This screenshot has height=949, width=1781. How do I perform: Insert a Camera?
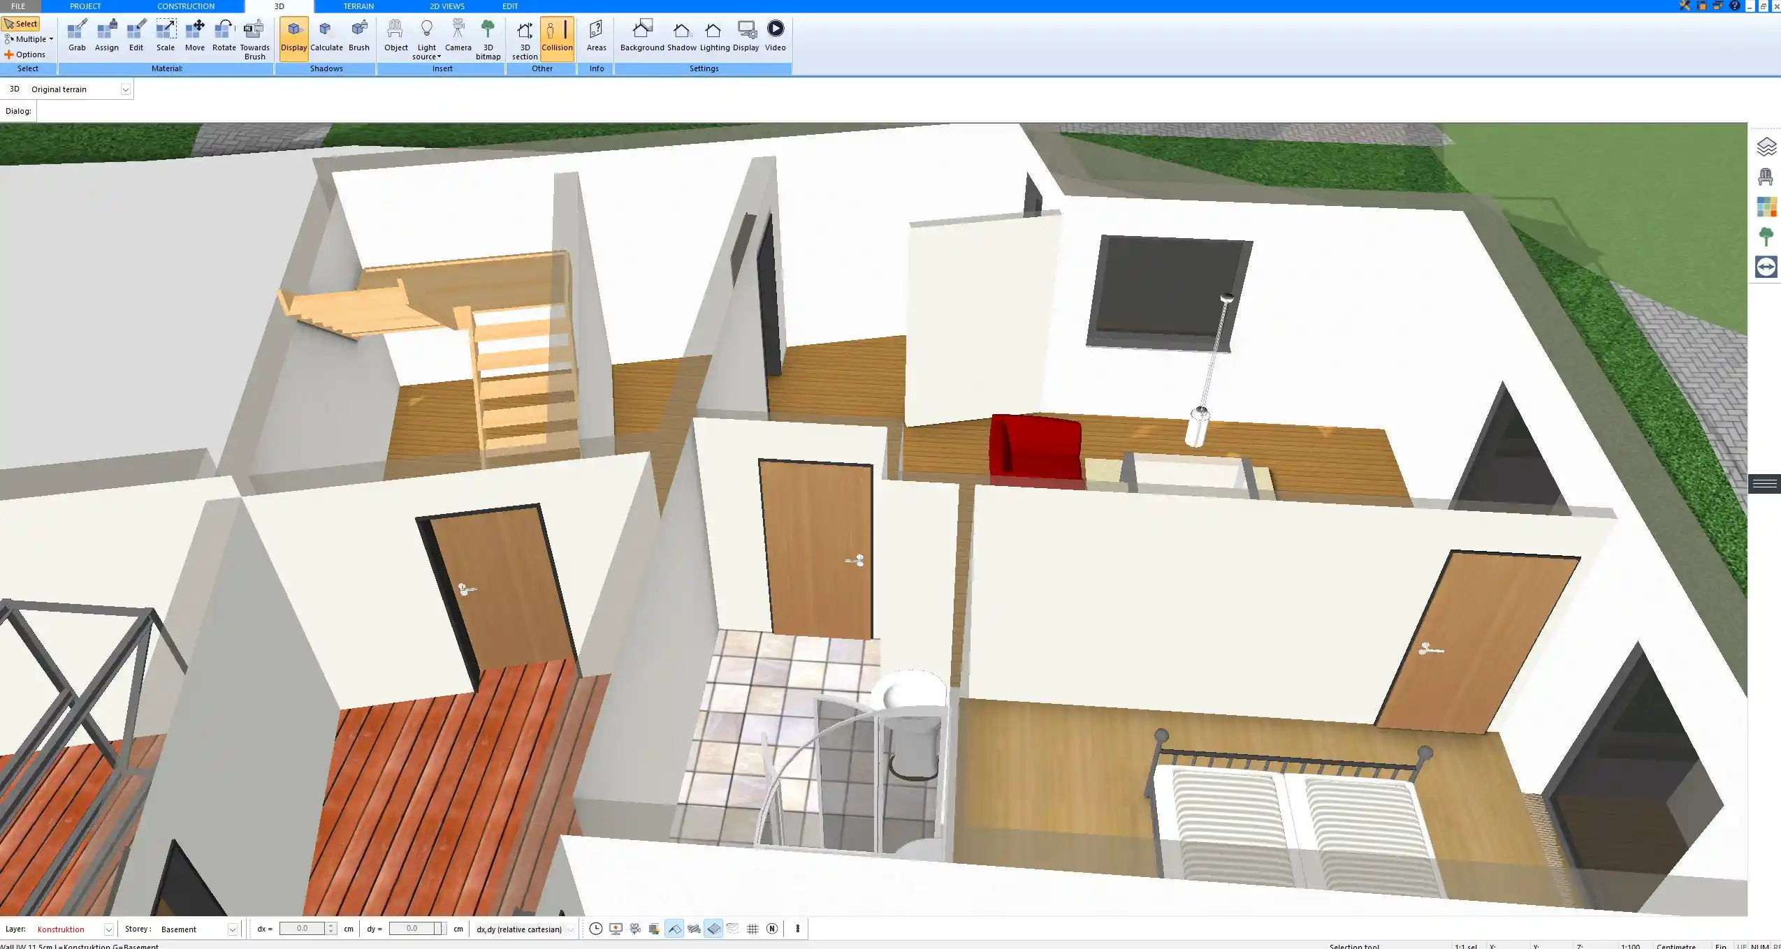pos(458,36)
